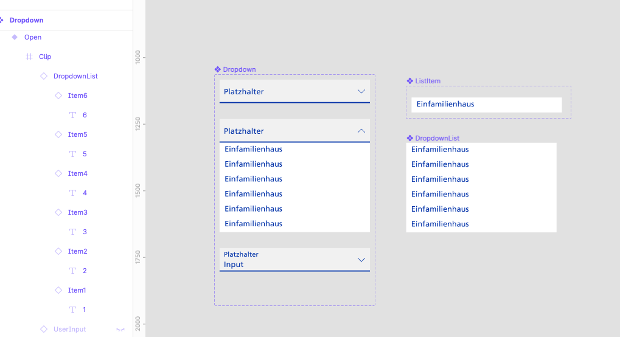Select the Dropdown component in layers panel

pyautogui.click(x=27, y=20)
